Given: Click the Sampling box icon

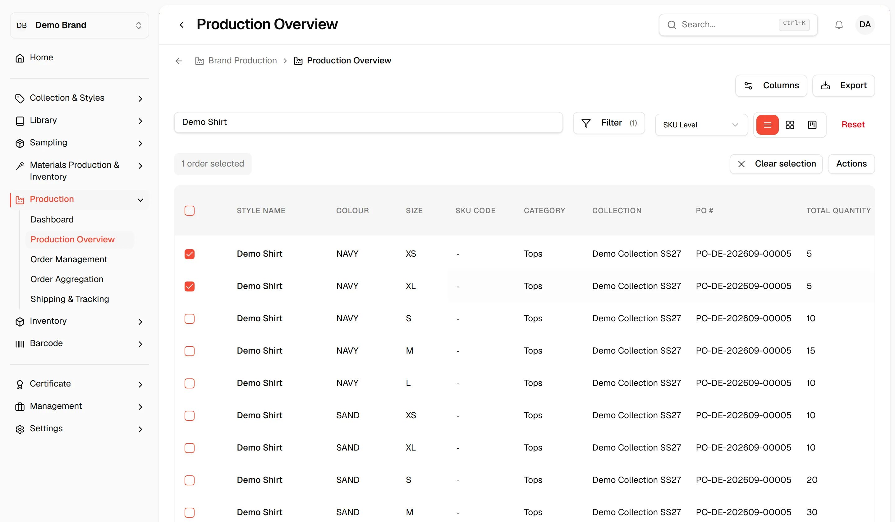Looking at the screenshot, I should coord(20,143).
